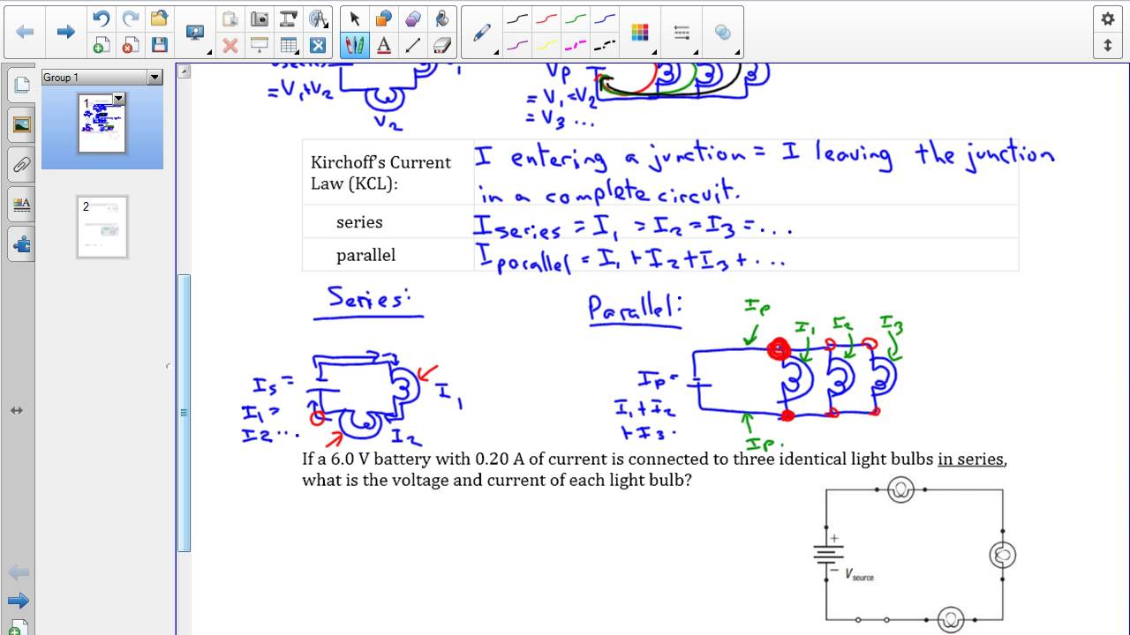Click the page scrollbar up arrow
This screenshot has height=635, width=1130.
(184, 71)
